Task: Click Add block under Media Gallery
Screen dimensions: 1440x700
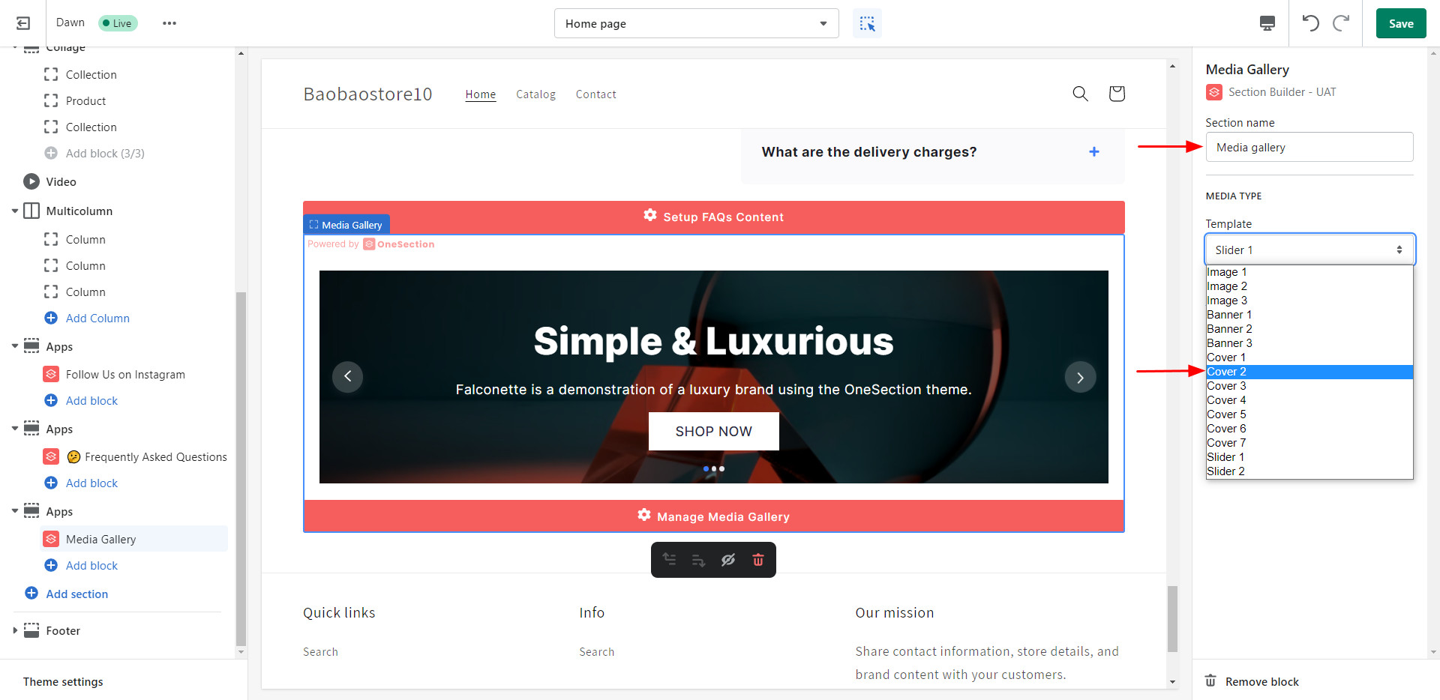Action: [91, 566]
